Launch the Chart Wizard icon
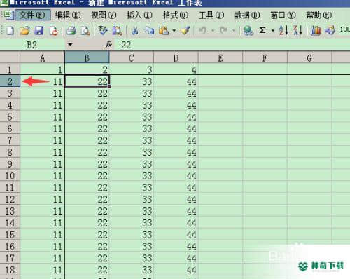Image resolution: width=350 pixels, height=279 pixels. pos(316,31)
